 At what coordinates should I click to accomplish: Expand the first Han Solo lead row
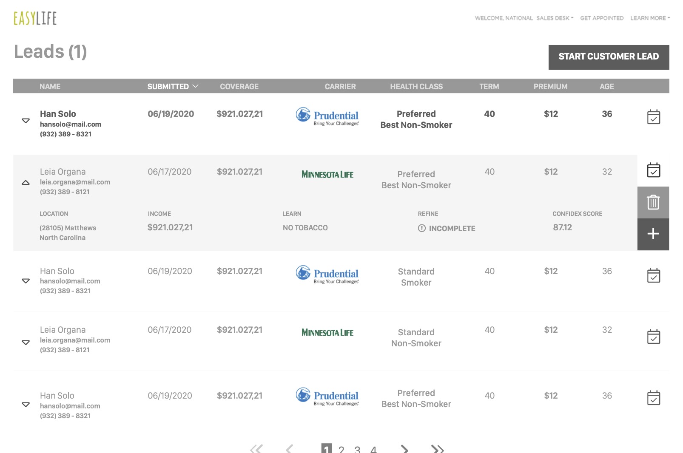(26, 121)
